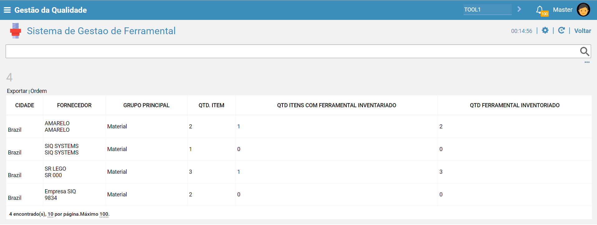The height and width of the screenshot is (225, 597).
Task: Click the refresh icon beside Voltar
Action: pyautogui.click(x=562, y=30)
